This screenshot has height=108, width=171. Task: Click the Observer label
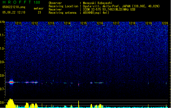pos(55,3)
